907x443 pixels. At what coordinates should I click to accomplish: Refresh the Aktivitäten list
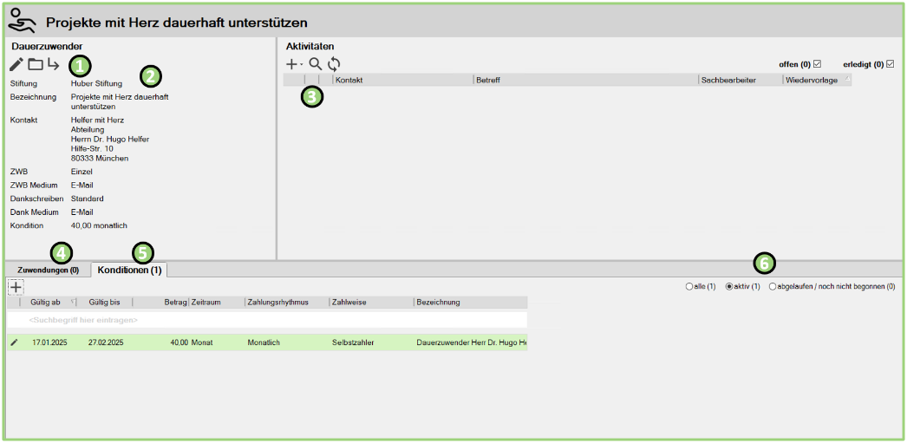tap(334, 64)
